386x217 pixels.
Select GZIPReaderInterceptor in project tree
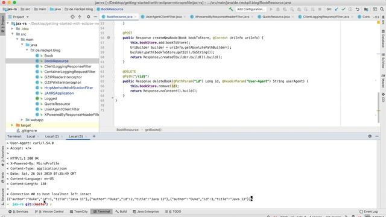coord(63,77)
